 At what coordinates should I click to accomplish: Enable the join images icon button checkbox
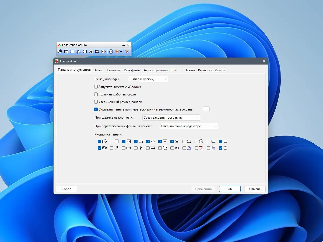point(208,148)
